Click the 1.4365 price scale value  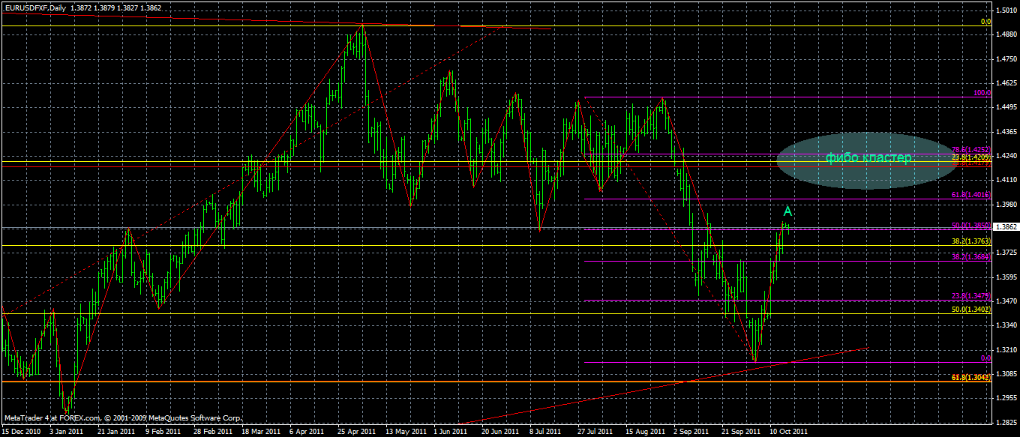1007,131
